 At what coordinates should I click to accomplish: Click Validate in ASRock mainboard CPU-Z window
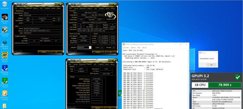(44, 52)
